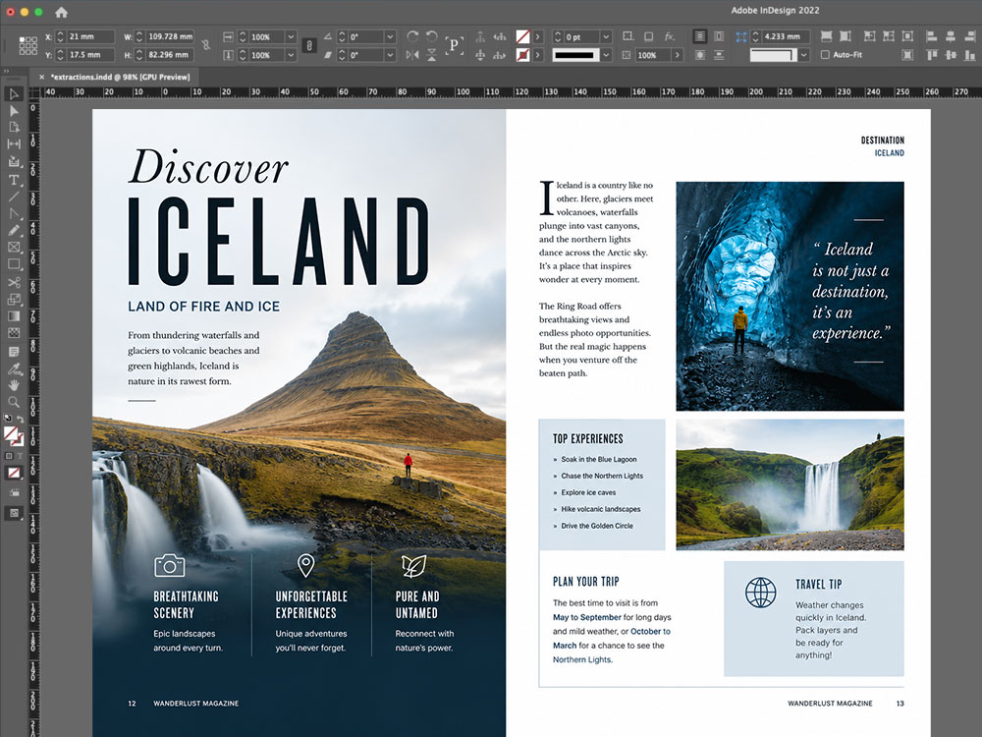This screenshot has width=982, height=737.
Task: Toggle the Drop Shadow button
Action: click(x=648, y=36)
